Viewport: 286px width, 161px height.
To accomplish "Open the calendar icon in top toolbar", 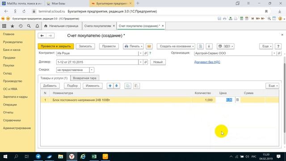I will tap(247, 19).
